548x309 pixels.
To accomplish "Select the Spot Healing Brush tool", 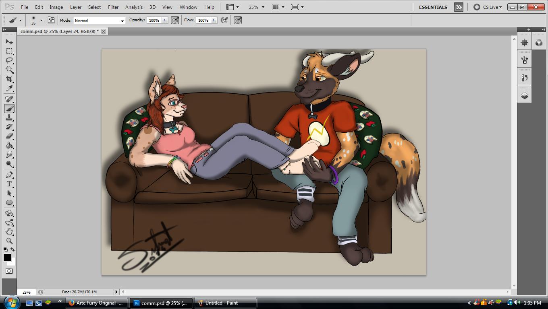I will click(9, 99).
